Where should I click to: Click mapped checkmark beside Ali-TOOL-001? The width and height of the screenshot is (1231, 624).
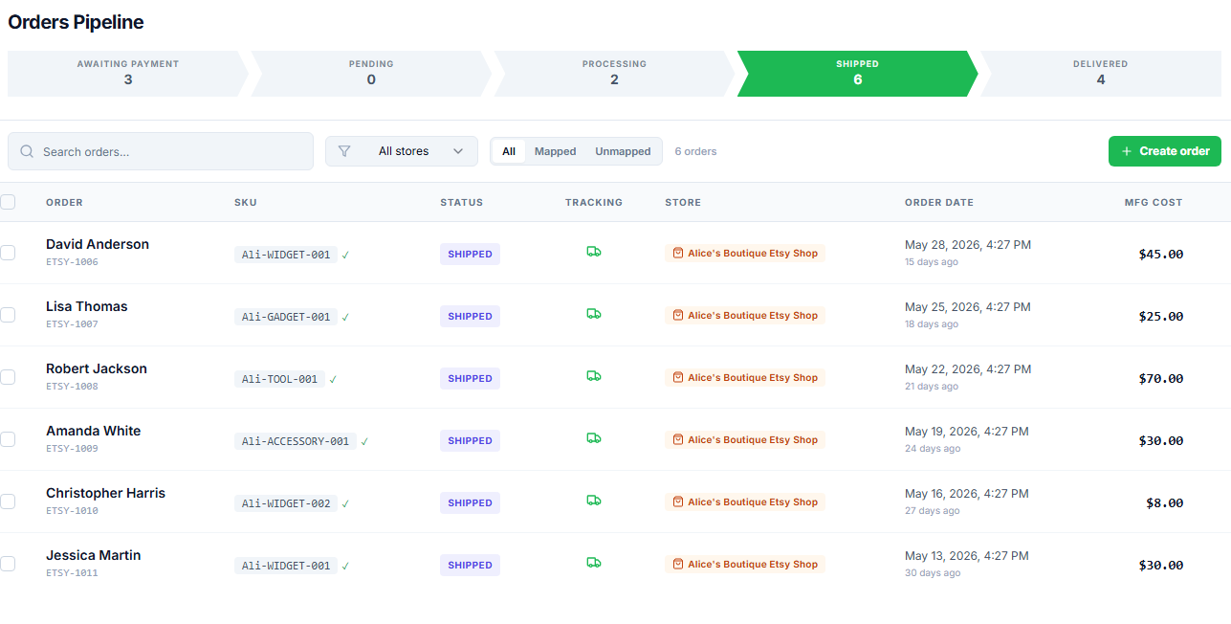click(333, 380)
